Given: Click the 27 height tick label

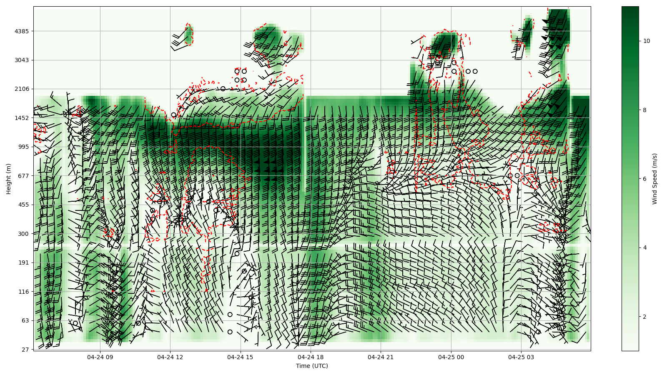Looking at the screenshot, I should [x=25, y=350].
